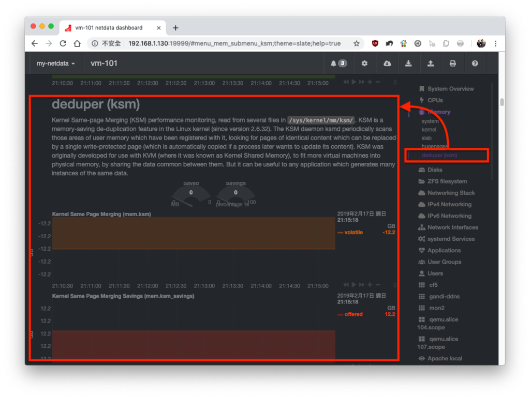
Task: Click the cloud update check icon
Action: click(387, 64)
